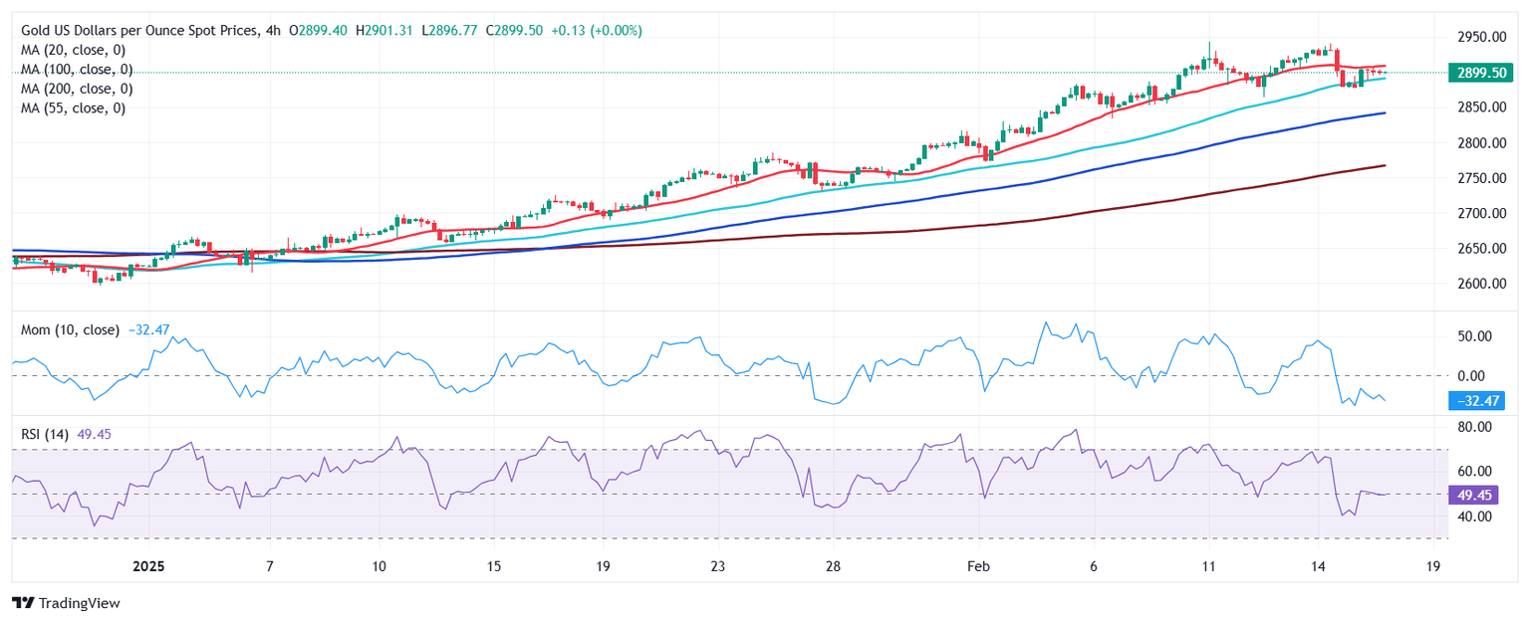Select the 2025 marker on time axis
The height and width of the screenshot is (623, 1530).
coord(147,565)
